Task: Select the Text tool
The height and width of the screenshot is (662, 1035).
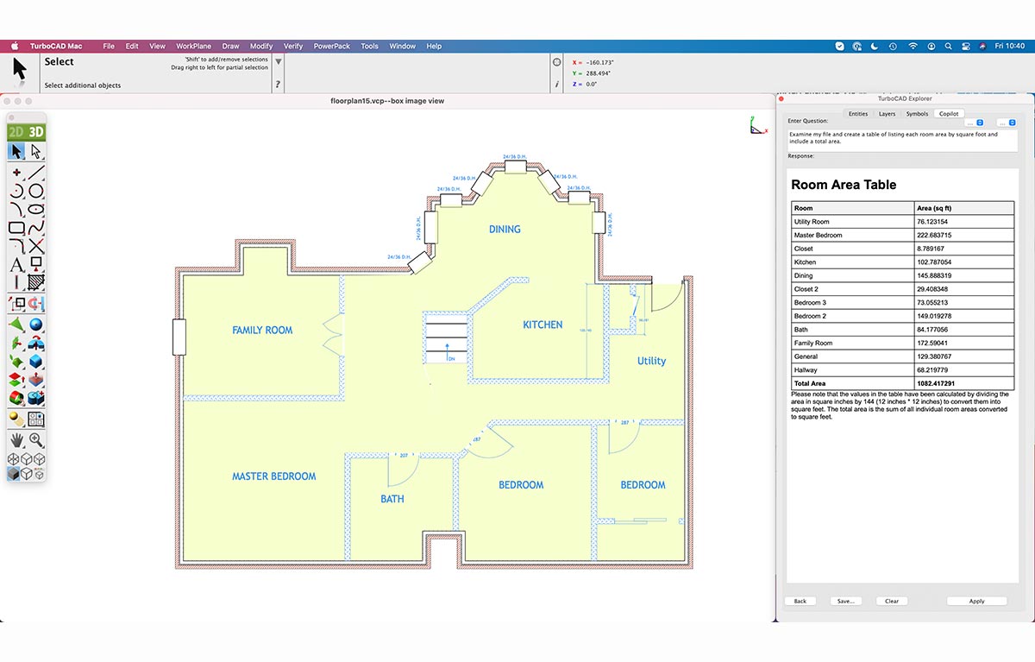Action: point(16,263)
